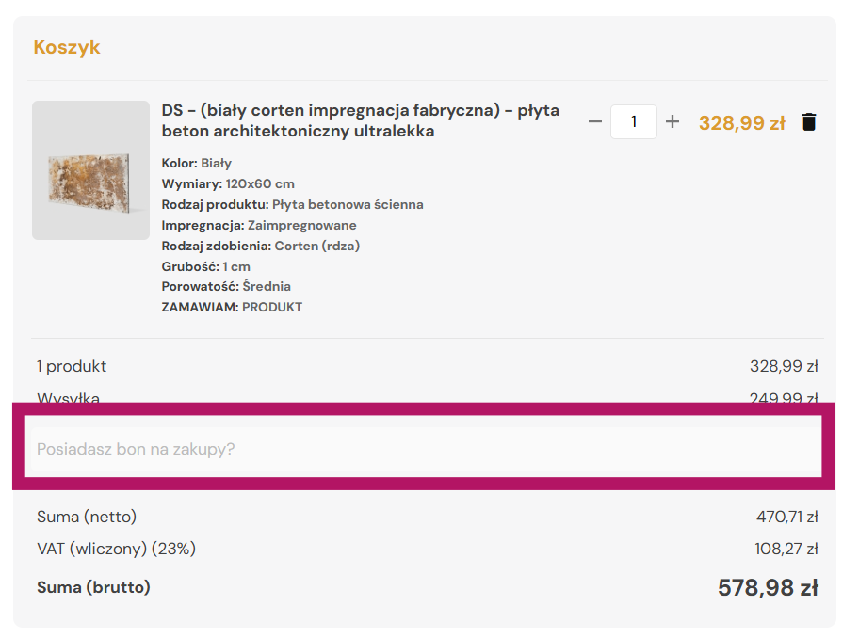Click the ZAMAWIAM: PRODUKT line
Image resolution: width=859 pixels, height=638 pixels.
tap(232, 308)
